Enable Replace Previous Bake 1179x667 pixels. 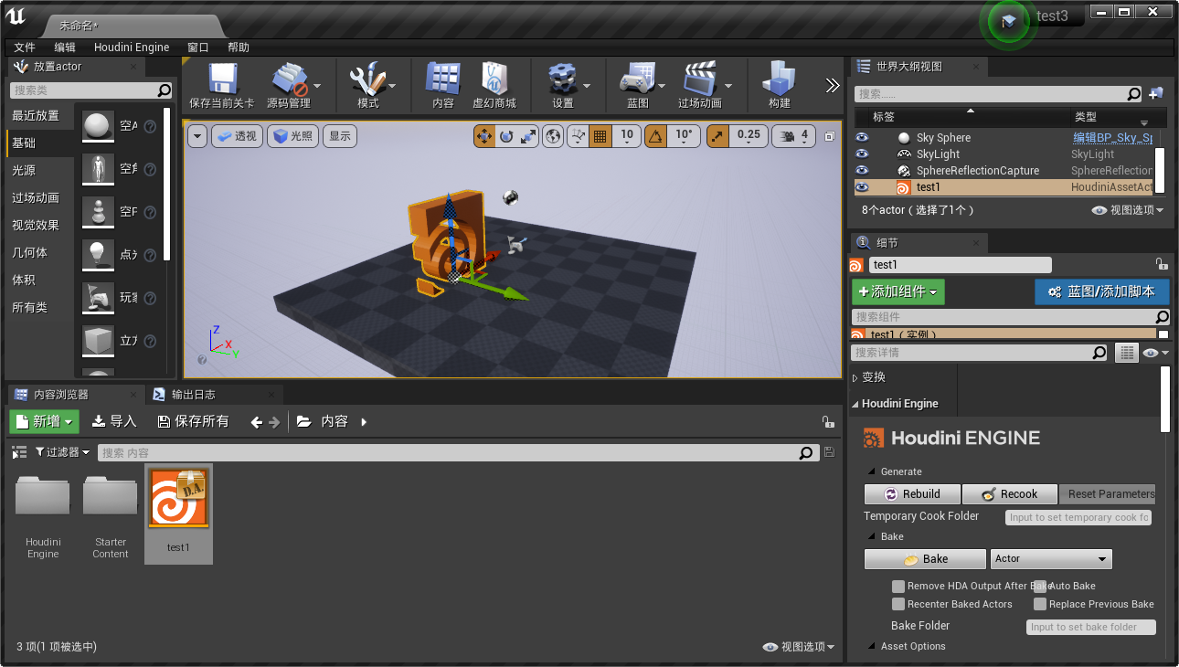click(x=1040, y=604)
